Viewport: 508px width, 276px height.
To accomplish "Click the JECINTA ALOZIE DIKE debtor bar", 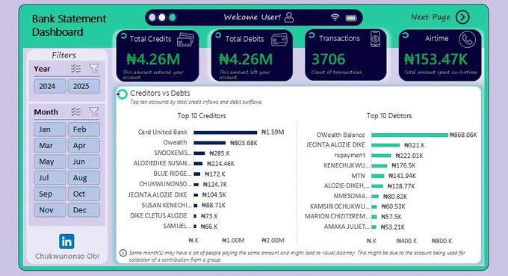I will tap(385, 145).
